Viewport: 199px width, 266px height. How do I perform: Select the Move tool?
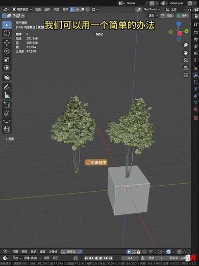click(7, 43)
